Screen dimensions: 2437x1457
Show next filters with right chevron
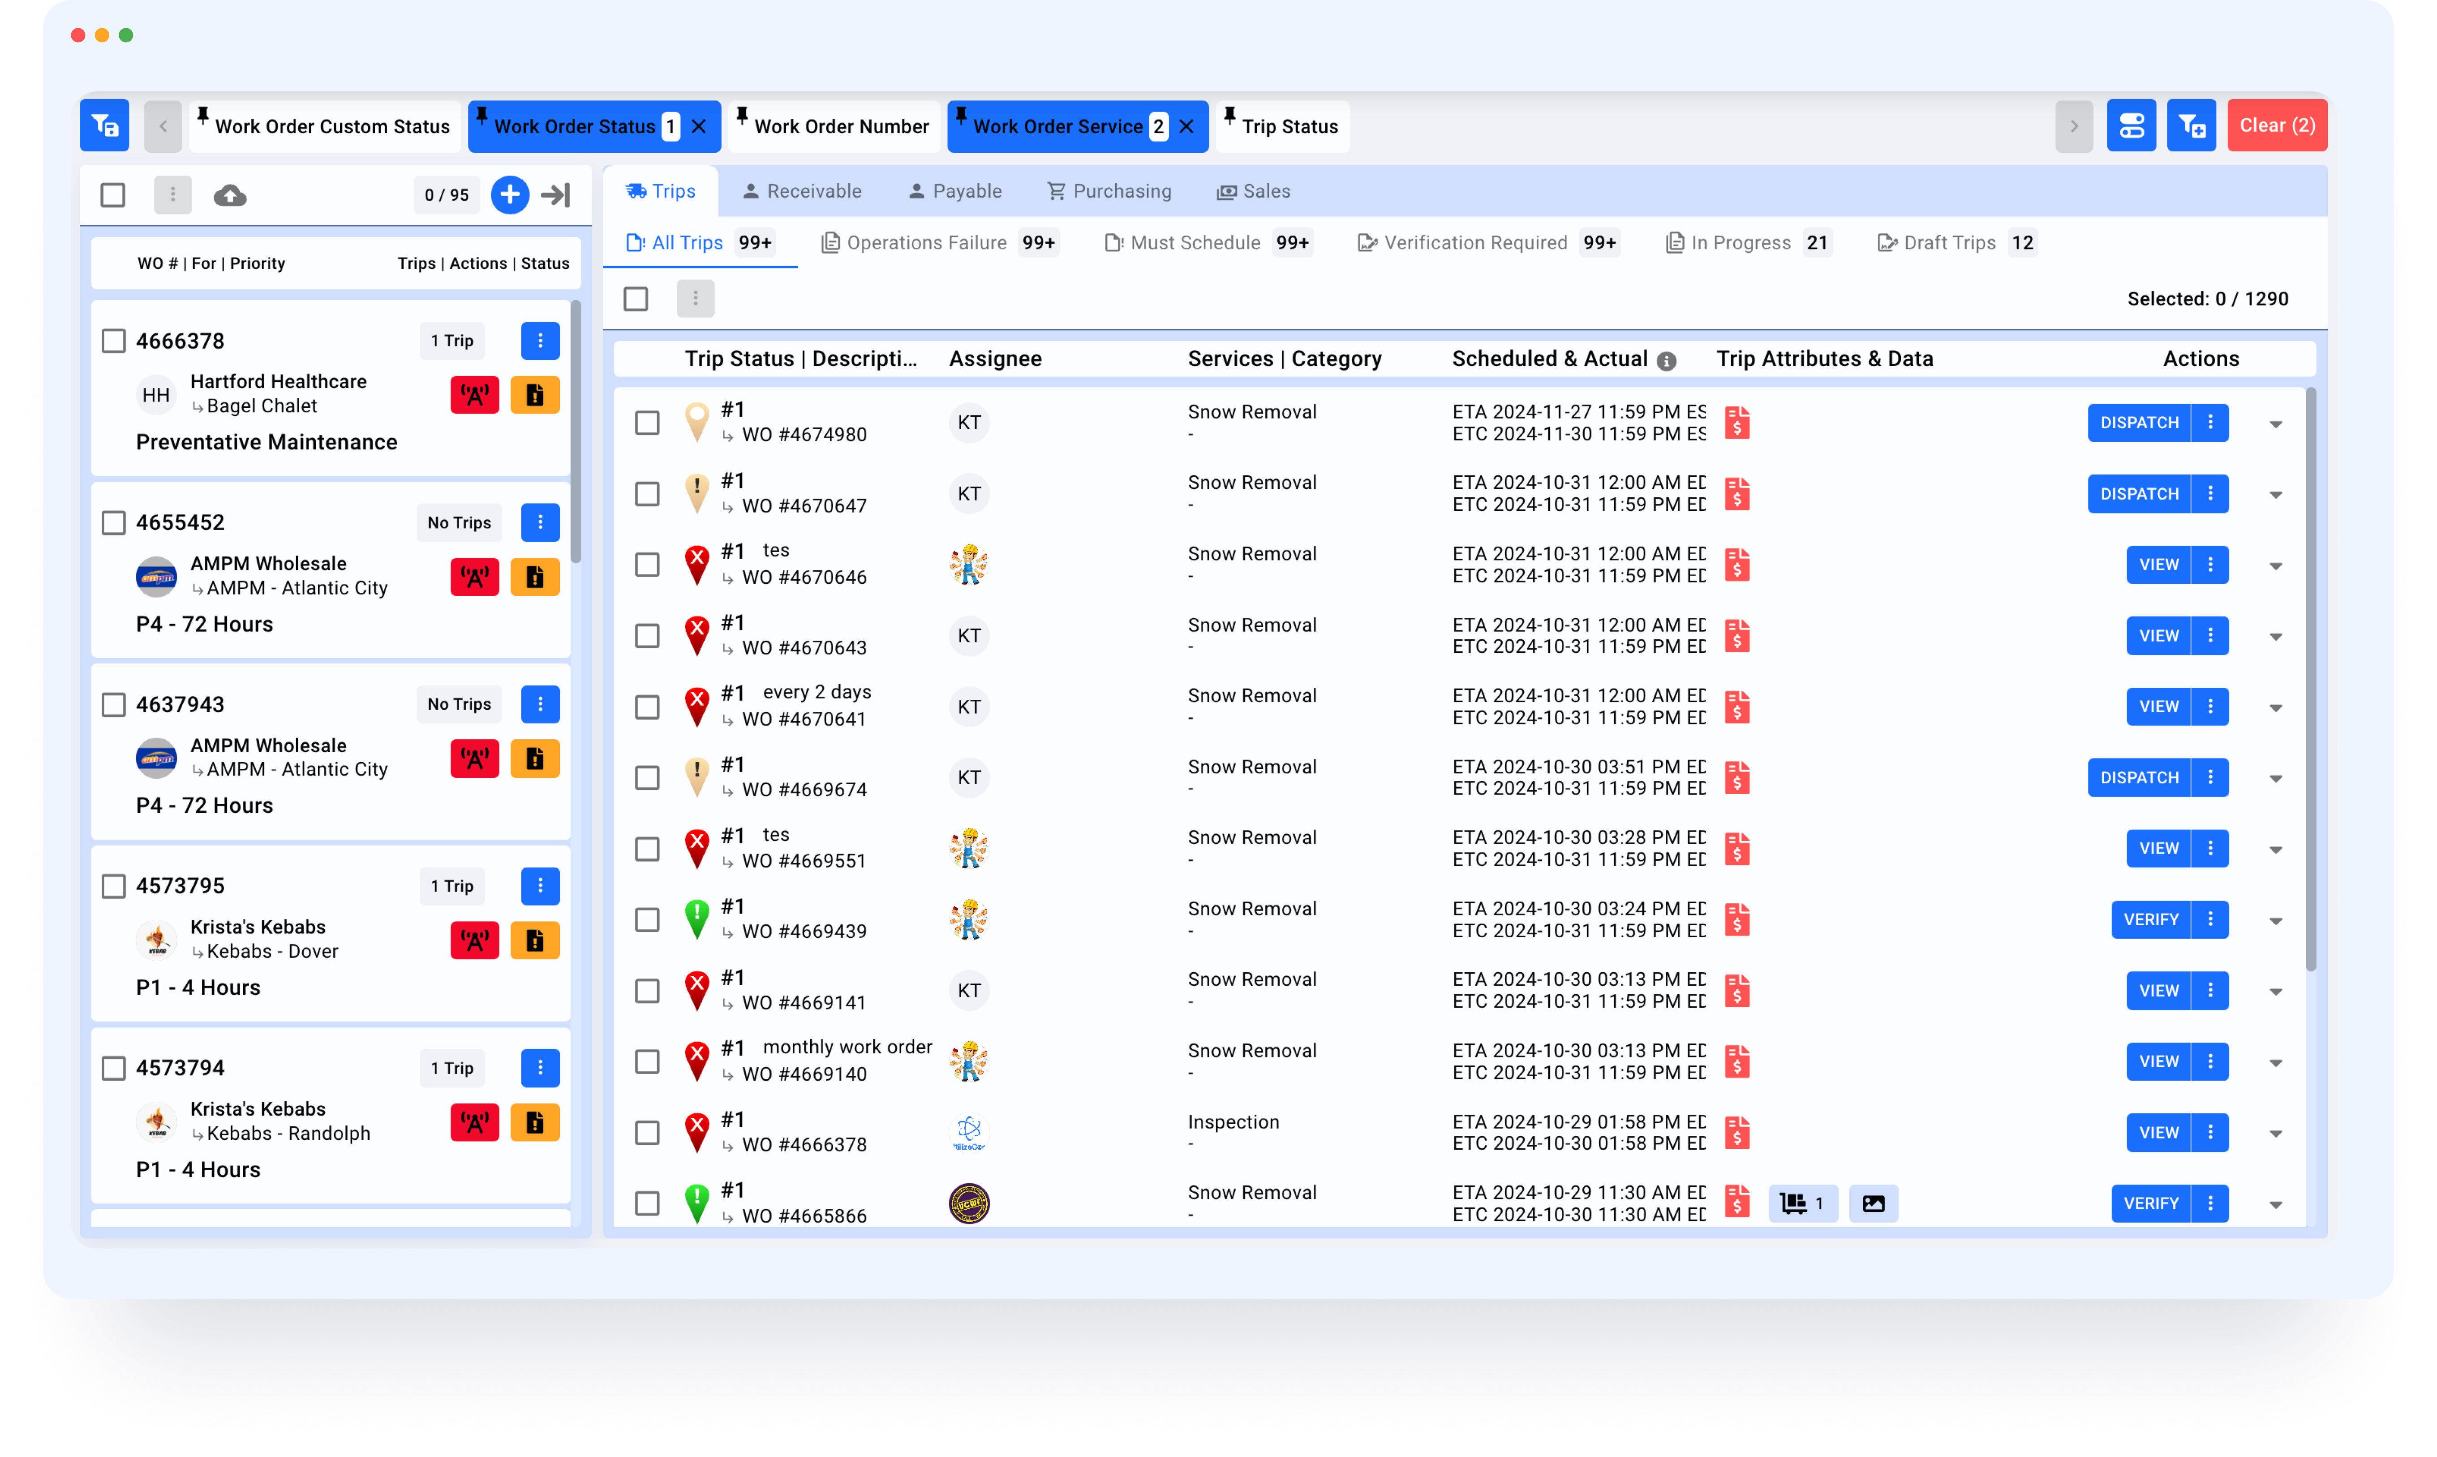coord(2074,125)
